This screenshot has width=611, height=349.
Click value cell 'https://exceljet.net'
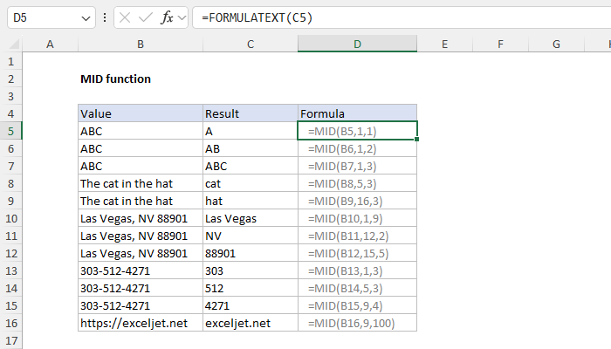click(141, 323)
